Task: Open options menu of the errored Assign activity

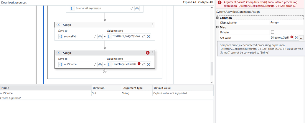Action: coord(153,53)
